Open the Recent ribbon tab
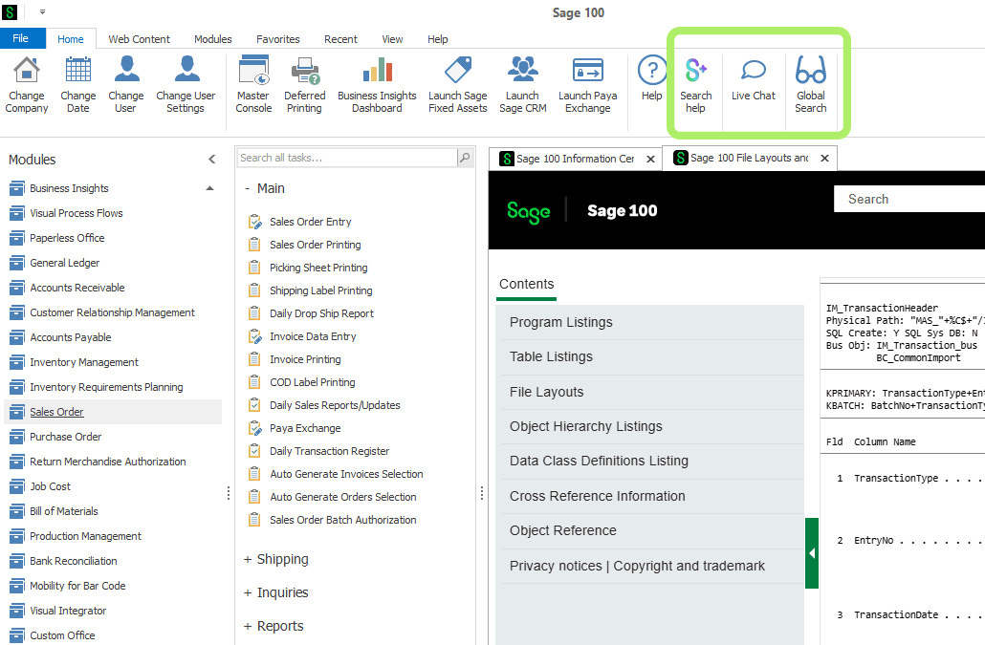Viewport: 985px width, 645px height. (340, 39)
